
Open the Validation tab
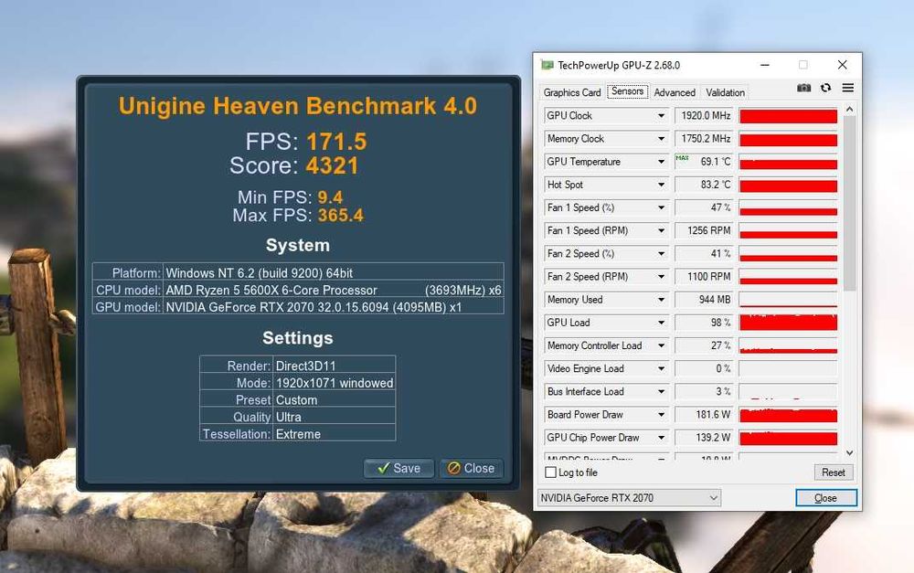point(725,92)
